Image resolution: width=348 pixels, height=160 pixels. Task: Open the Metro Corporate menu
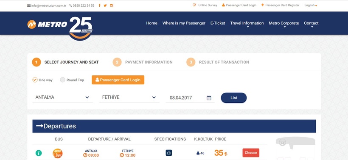coord(284,24)
